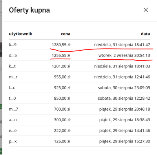Click the użytkownik column header
This screenshot has height=155, width=157.
20,34
